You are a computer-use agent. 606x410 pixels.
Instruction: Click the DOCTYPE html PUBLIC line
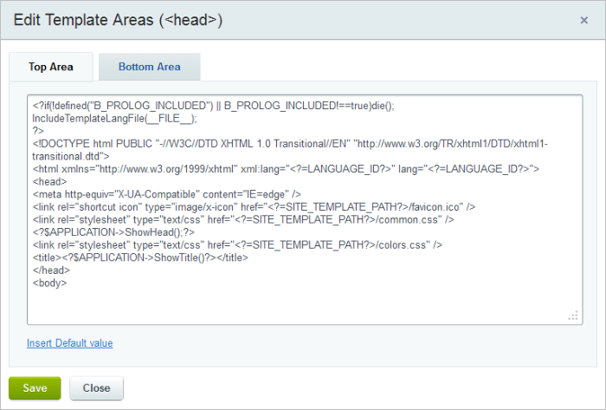click(x=290, y=150)
